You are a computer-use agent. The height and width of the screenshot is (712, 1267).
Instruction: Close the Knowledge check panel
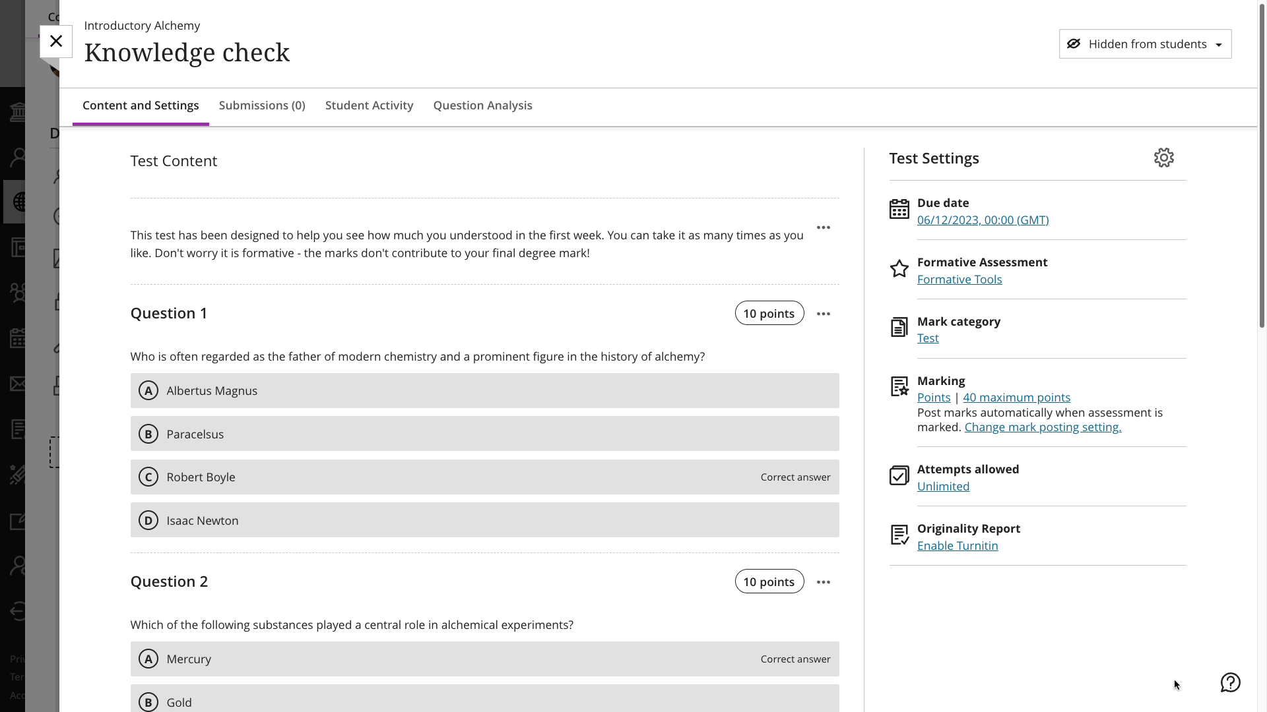click(56, 41)
